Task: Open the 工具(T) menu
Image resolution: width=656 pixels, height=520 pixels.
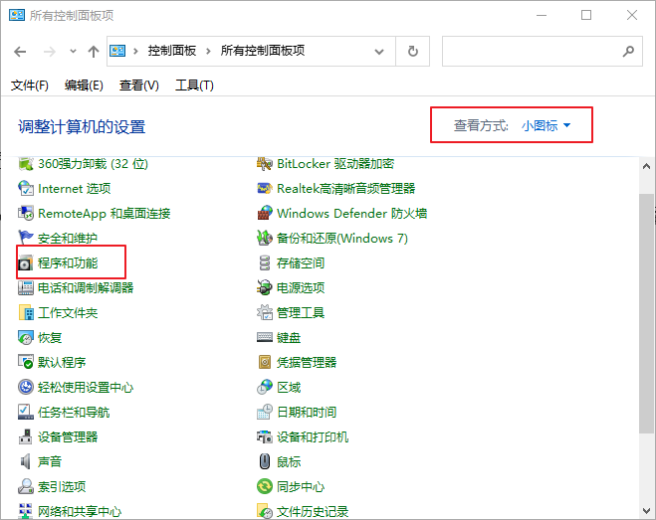Action: (194, 86)
